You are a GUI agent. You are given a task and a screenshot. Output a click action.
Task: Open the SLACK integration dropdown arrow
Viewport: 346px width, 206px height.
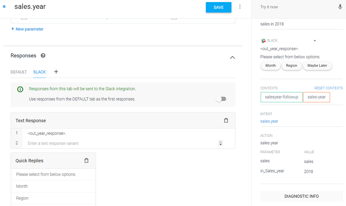[315, 40]
